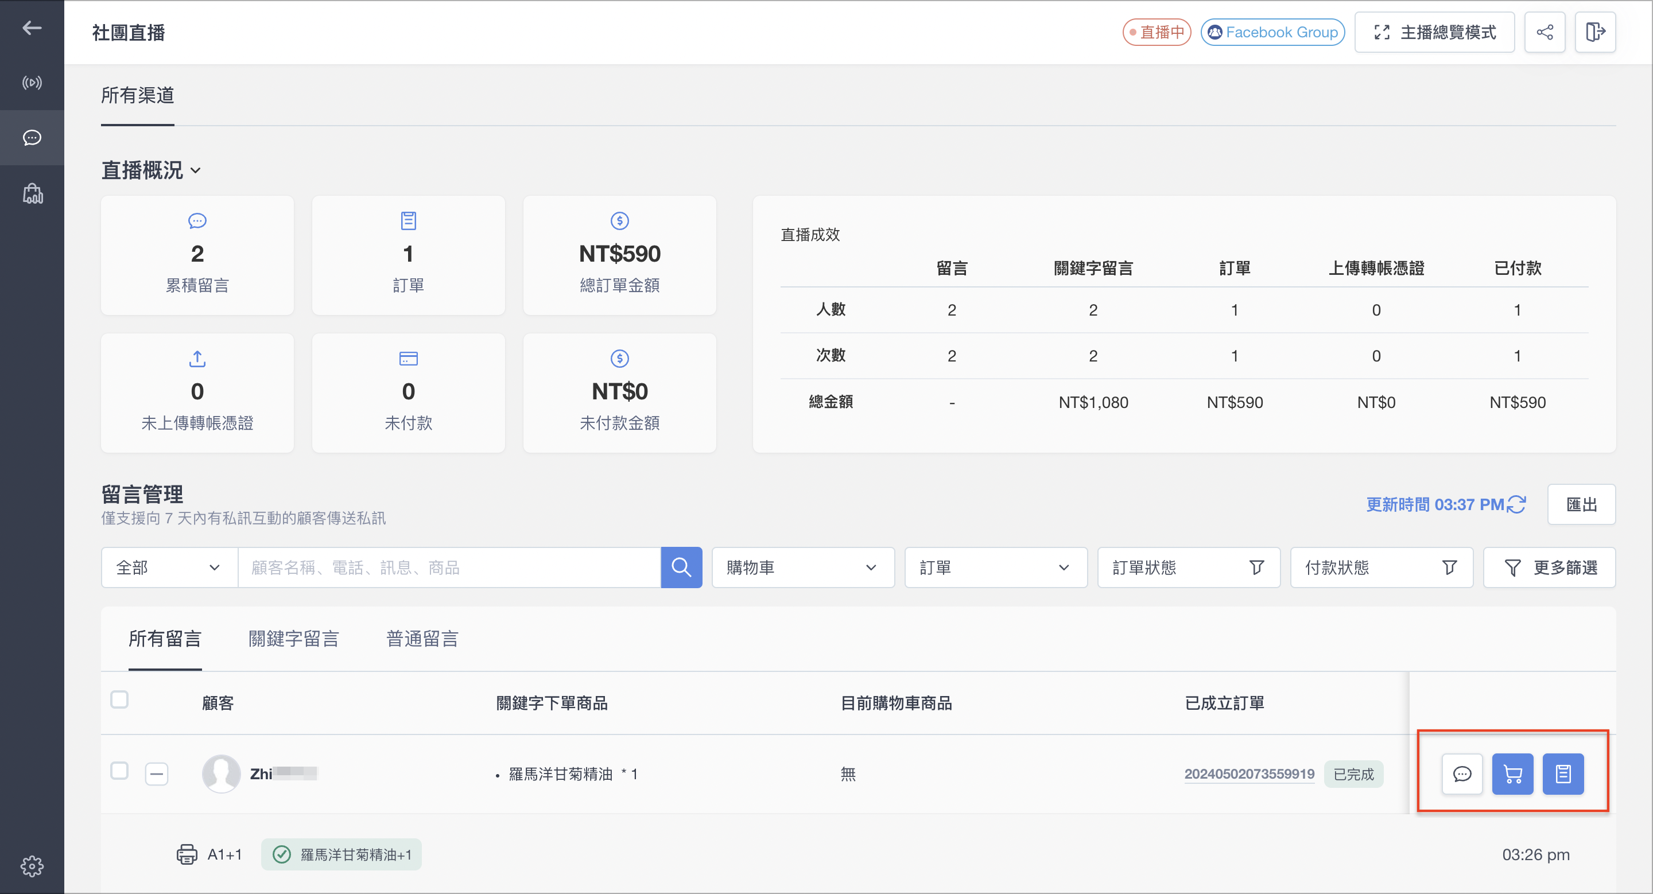Click the Facebook Group badge
This screenshot has height=894, width=1653.
pyautogui.click(x=1272, y=32)
